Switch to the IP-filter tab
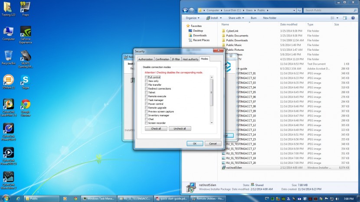 pyautogui.click(x=176, y=59)
